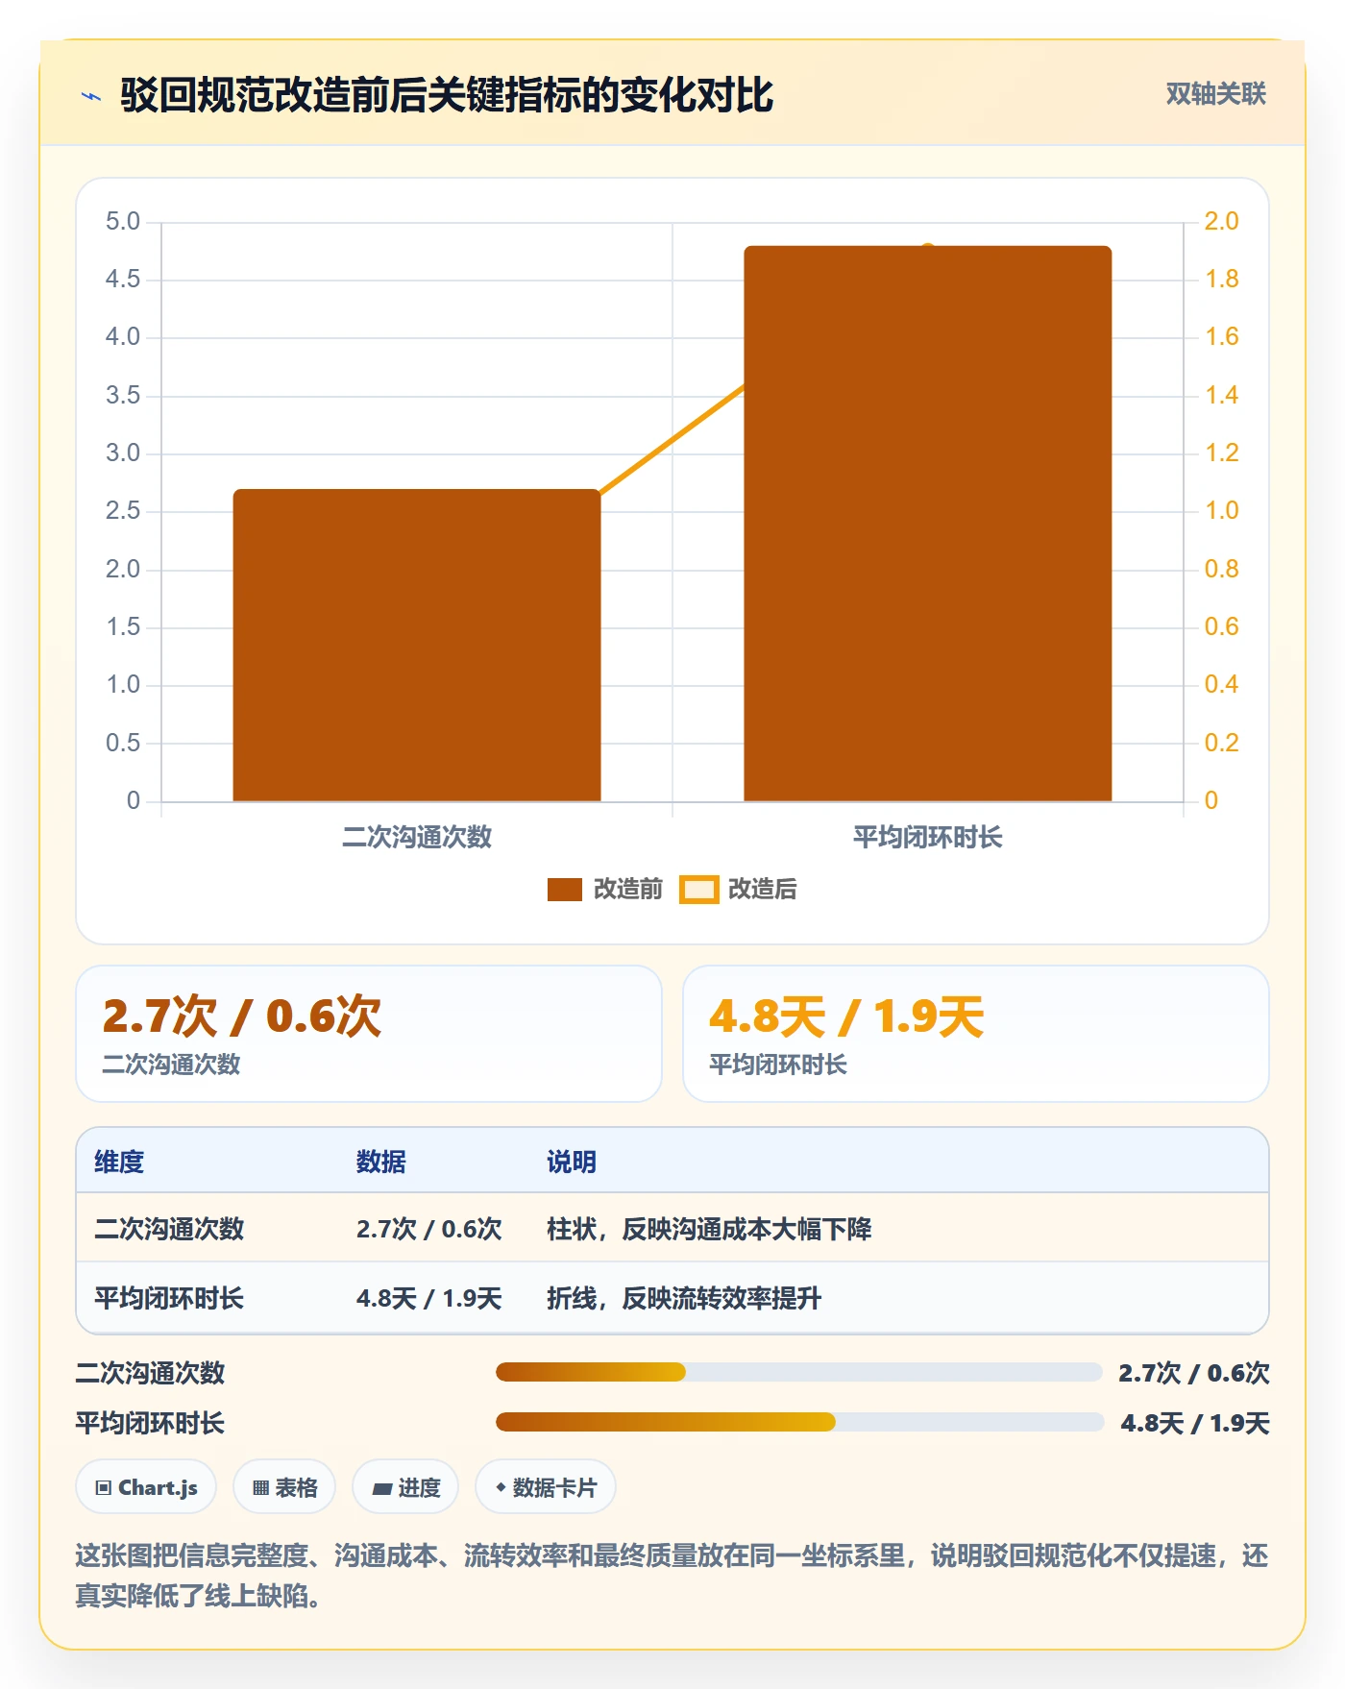Screen dimensions: 1345x1689
Task: Click 折线，反映流转效率提升 description cell
Action: [x=684, y=1298]
